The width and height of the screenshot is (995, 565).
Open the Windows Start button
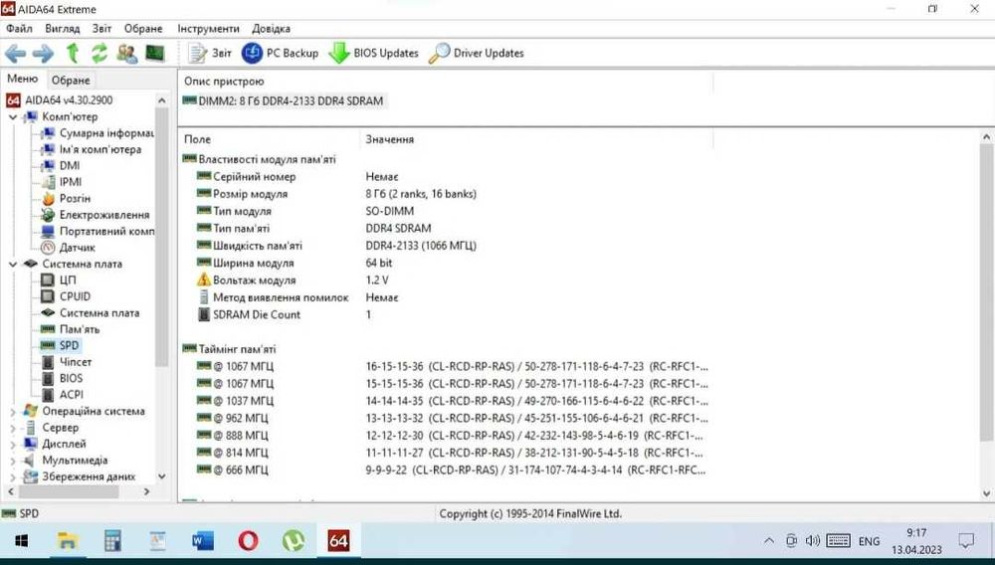pos(21,541)
